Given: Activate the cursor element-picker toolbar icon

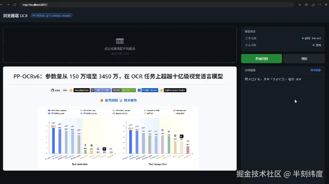Looking at the screenshot, I should pos(300,5).
